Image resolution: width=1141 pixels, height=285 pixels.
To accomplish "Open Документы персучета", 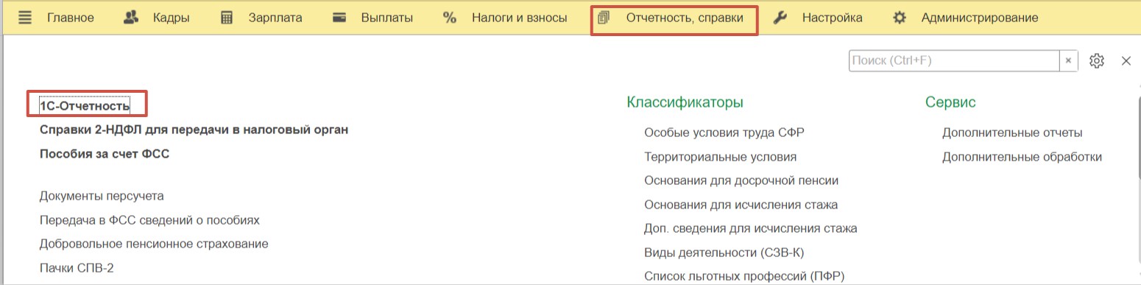I will pos(102,196).
